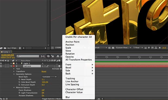Open the comp flowchart icon in viewer

click(156, 48)
